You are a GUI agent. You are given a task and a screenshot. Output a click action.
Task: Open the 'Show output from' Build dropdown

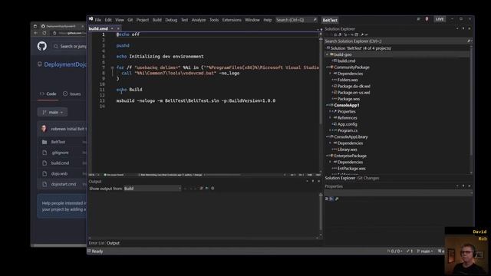pos(153,189)
